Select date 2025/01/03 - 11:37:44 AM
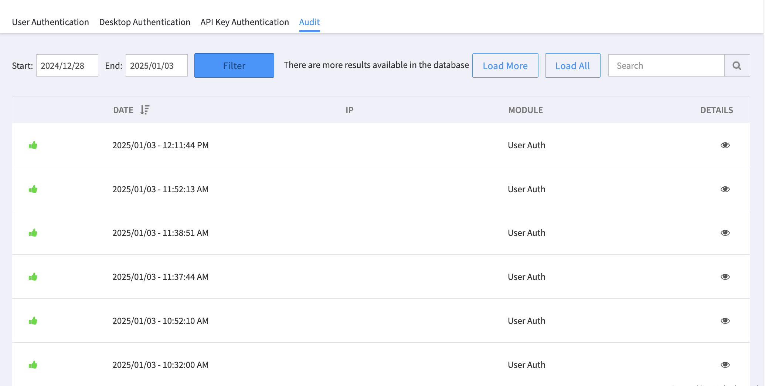 [x=160, y=277]
